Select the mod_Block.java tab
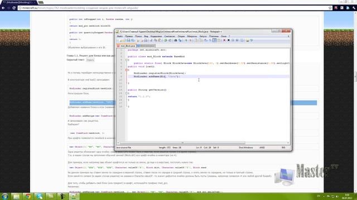 pos(126,46)
